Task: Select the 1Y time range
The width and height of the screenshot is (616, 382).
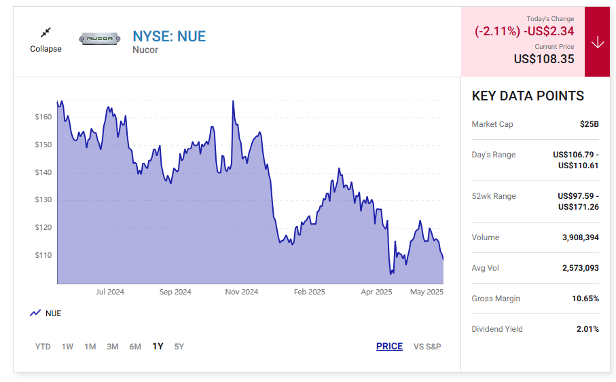Action: 158,346
